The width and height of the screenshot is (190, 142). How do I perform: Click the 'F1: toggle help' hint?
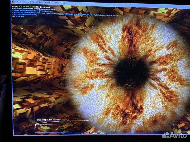click(x=18, y=16)
